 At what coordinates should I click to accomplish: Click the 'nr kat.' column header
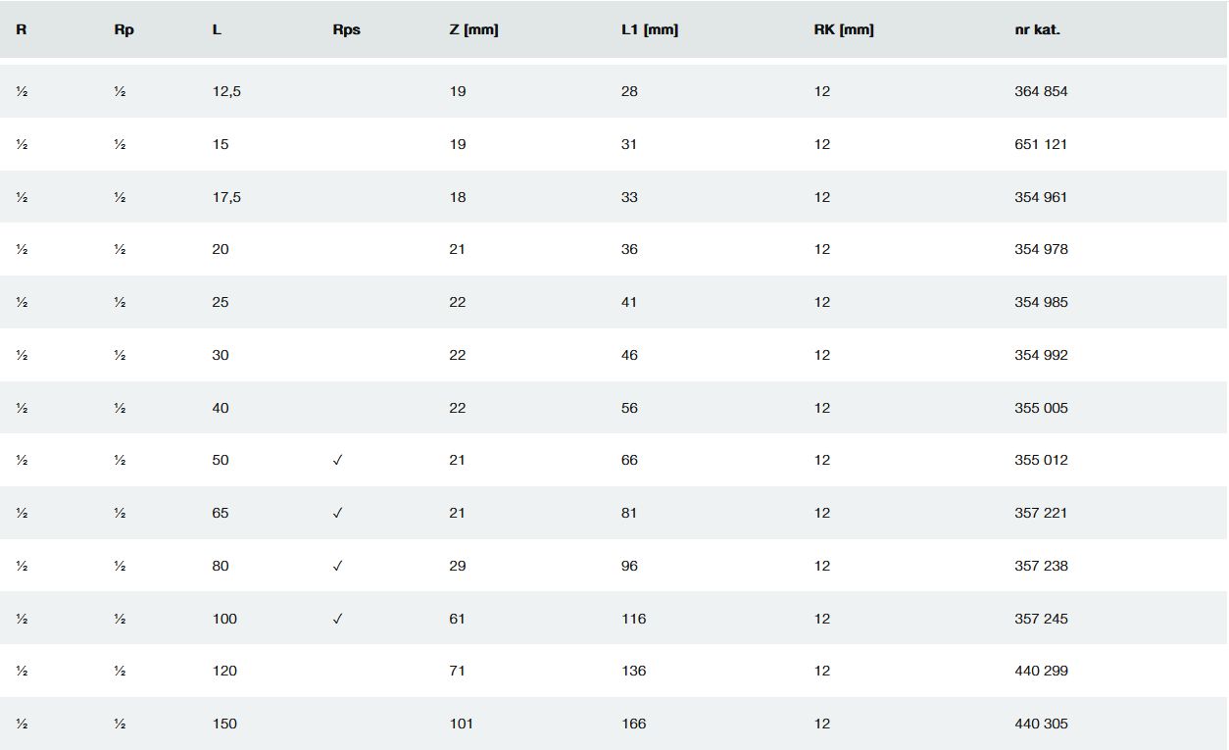pos(1038,29)
